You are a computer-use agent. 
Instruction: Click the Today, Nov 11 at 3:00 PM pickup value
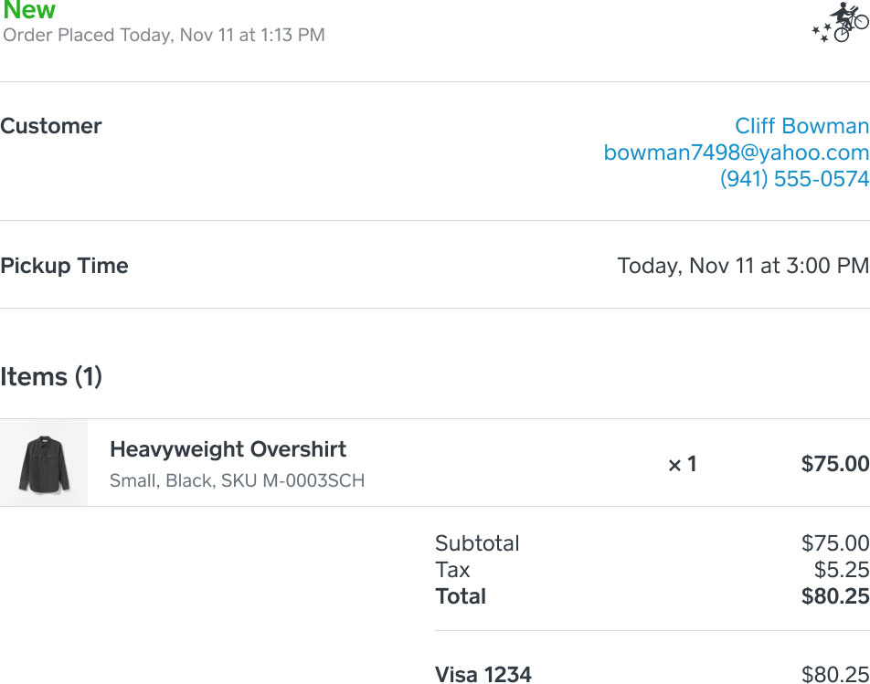pyautogui.click(x=743, y=266)
